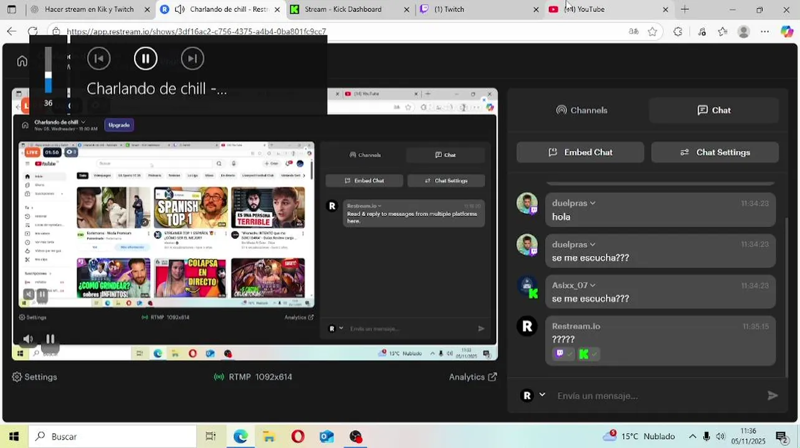
Task: Open stream Settings gear below preview
Action: (x=35, y=377)
